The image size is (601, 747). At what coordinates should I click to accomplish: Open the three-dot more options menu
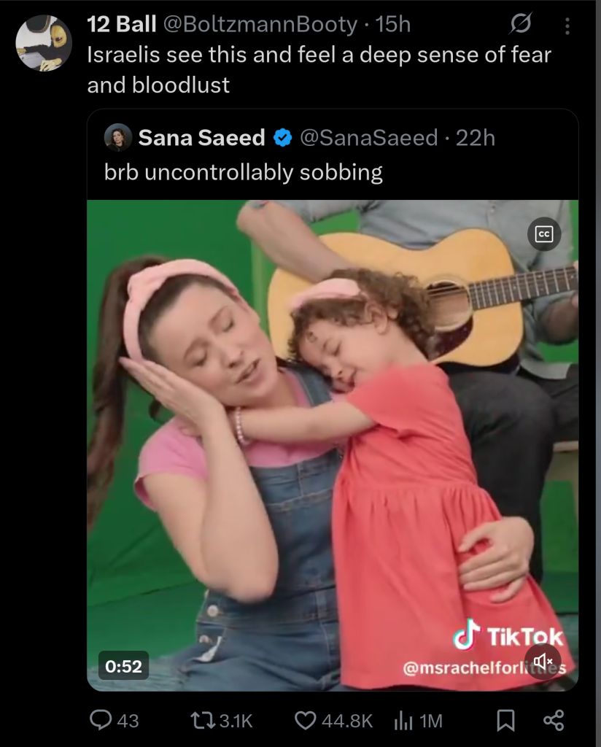point(567,26)
